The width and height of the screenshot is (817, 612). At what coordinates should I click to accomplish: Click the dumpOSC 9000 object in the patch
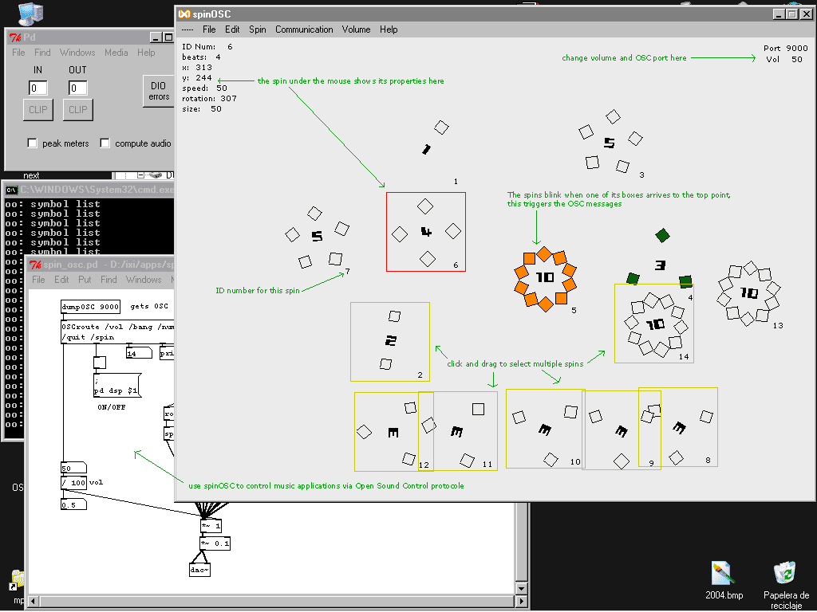[91, 307]
